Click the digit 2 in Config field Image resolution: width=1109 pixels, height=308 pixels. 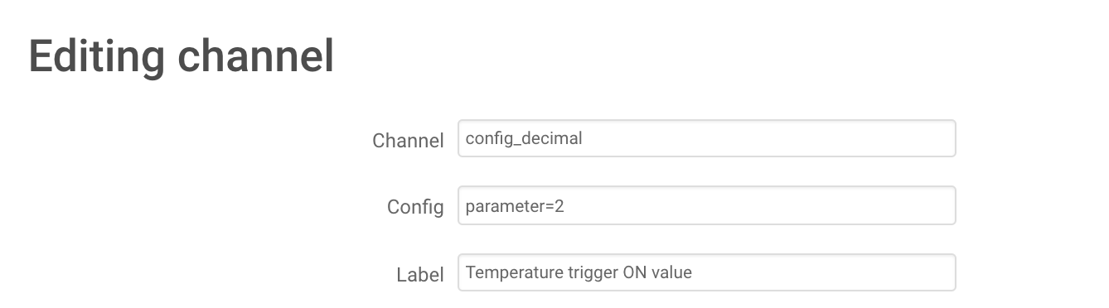coord(559,205)
